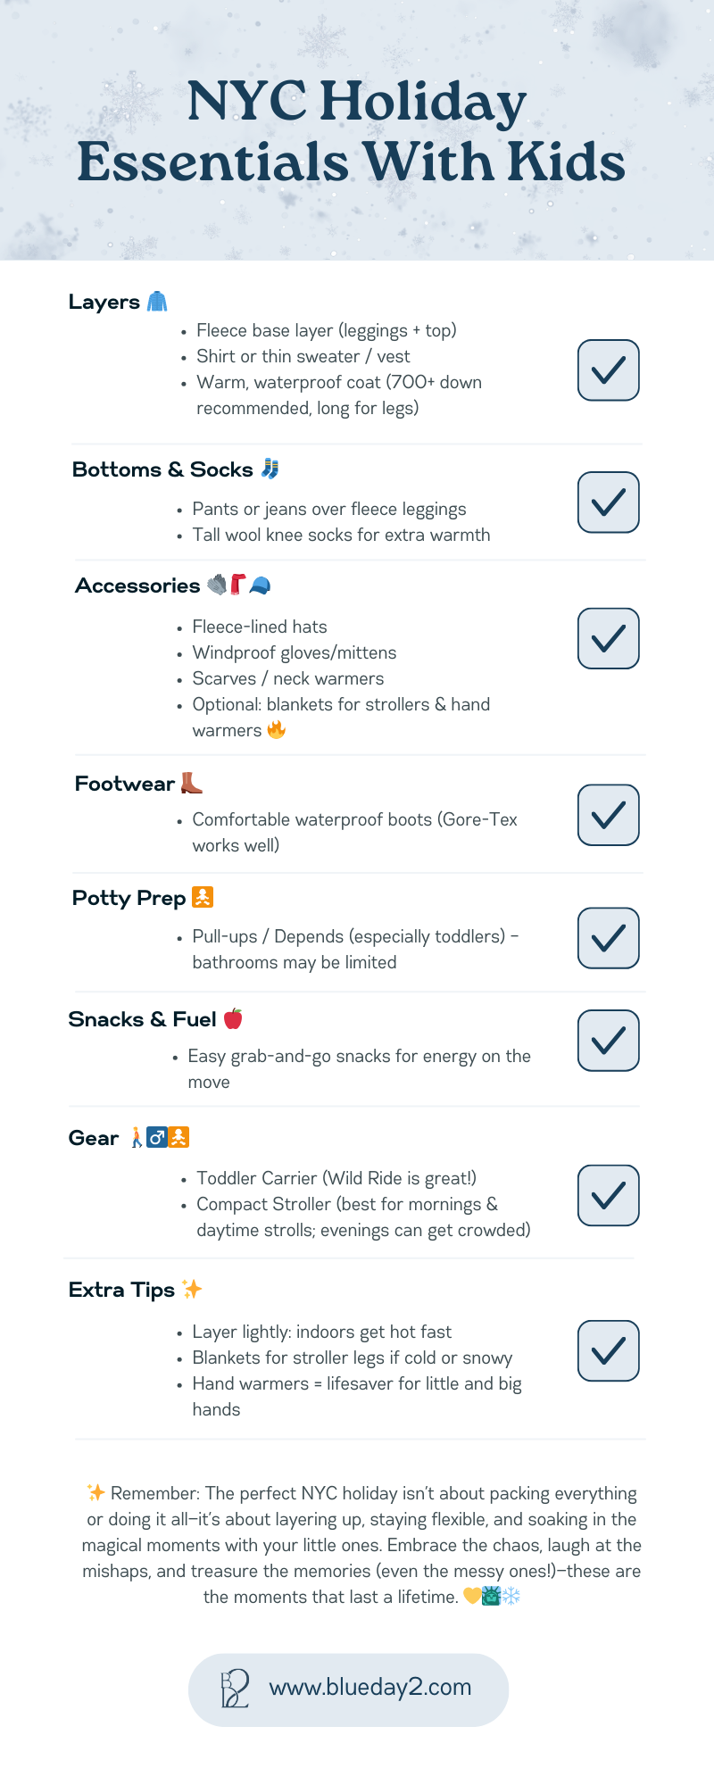Click the coat icon beside Layers
The height and width of the screenshot is (1785, 714).
[157, 302]
